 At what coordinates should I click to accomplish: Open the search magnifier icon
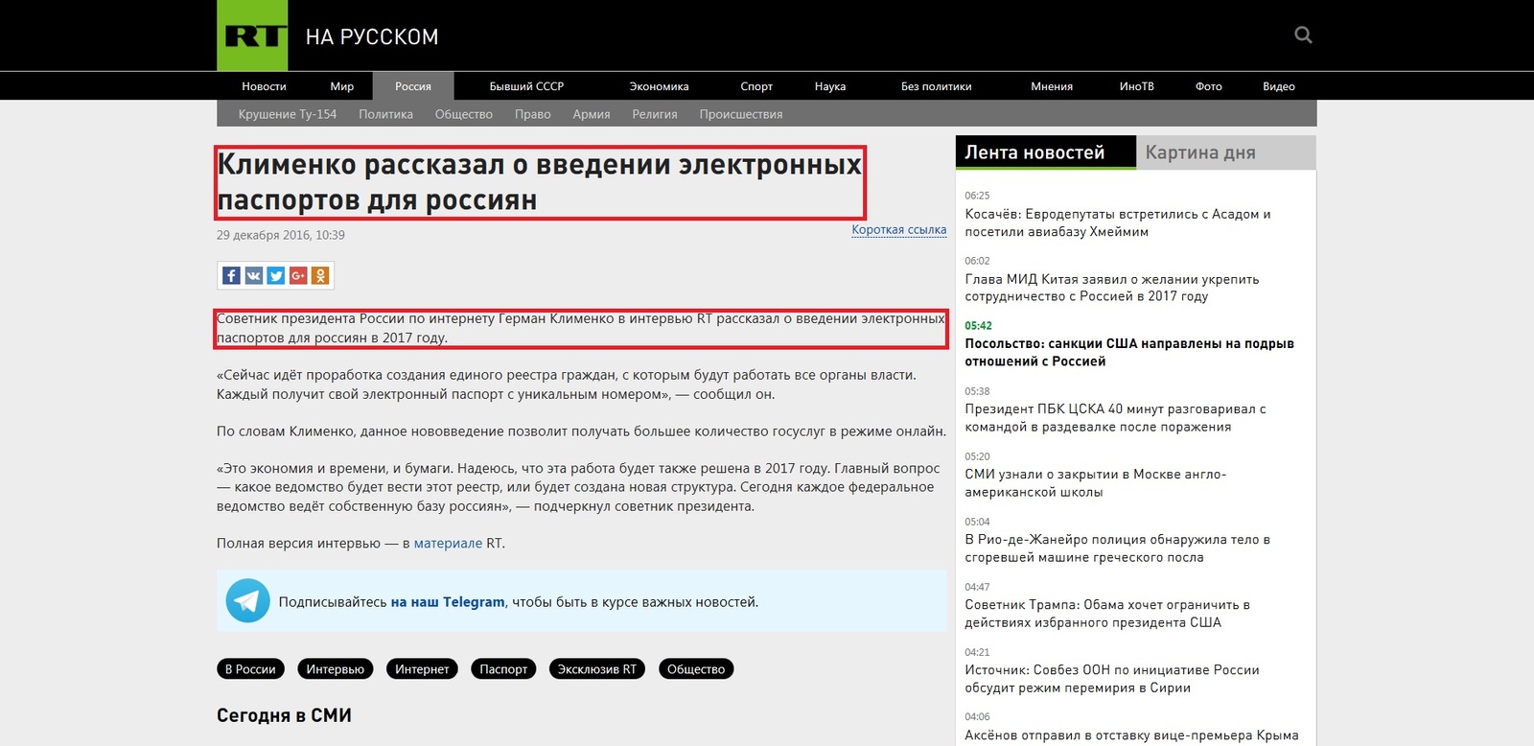pyautogui.click(x=1303, y=35)
